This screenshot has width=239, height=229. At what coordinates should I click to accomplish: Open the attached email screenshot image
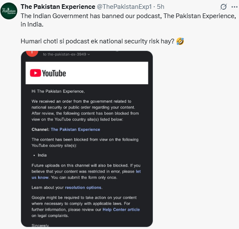(x=87, y=139)
